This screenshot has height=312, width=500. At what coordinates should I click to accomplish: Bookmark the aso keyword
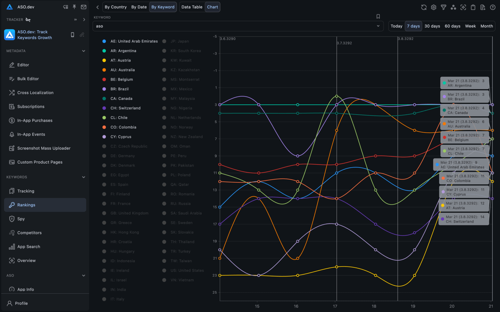point(378,16)
